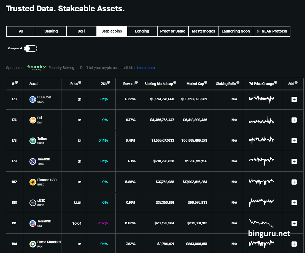Switch to the Staking tab
The image size is (305, 253).
click(51, 31)
